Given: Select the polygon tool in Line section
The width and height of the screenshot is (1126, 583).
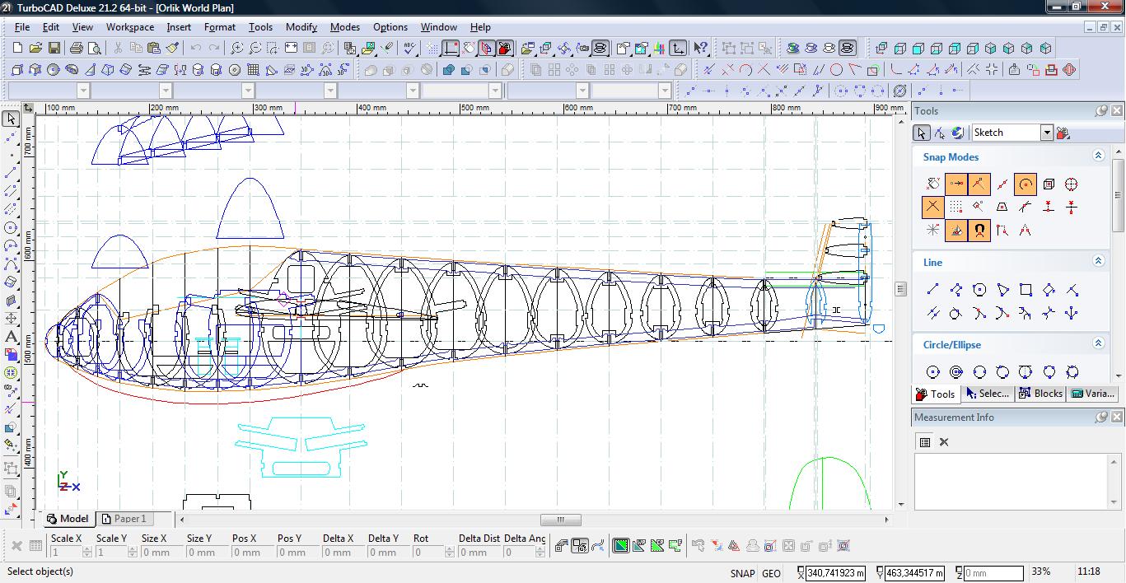Looking at the screenshot, I should tap(979, 290).
